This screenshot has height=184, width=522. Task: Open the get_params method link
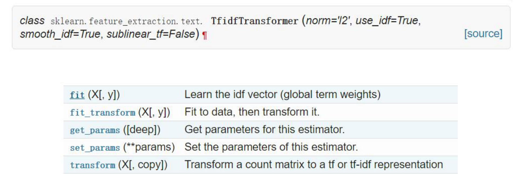tap(95, 130)
